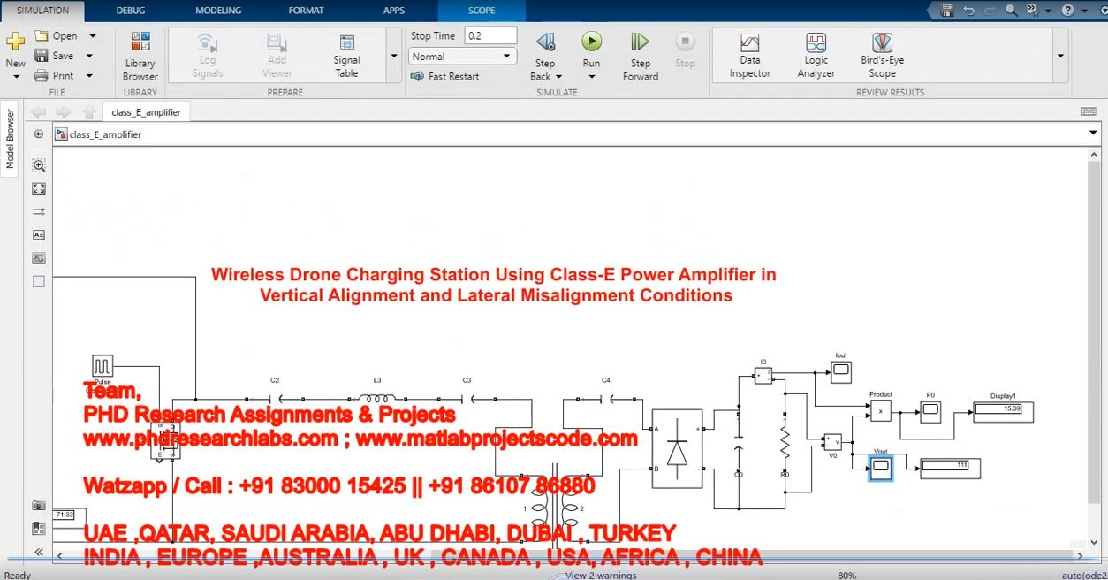1108x580 pixels.
Task: Run the simulation with the green Run button
Action: [591, 42]
